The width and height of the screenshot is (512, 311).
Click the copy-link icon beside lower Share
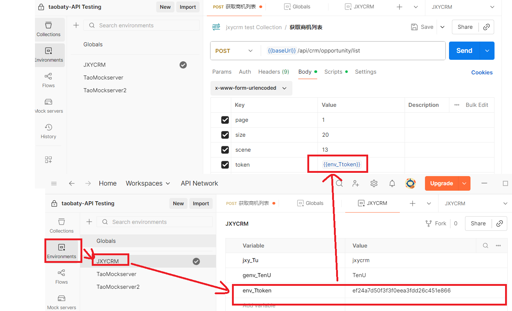(x=499, y=223)
